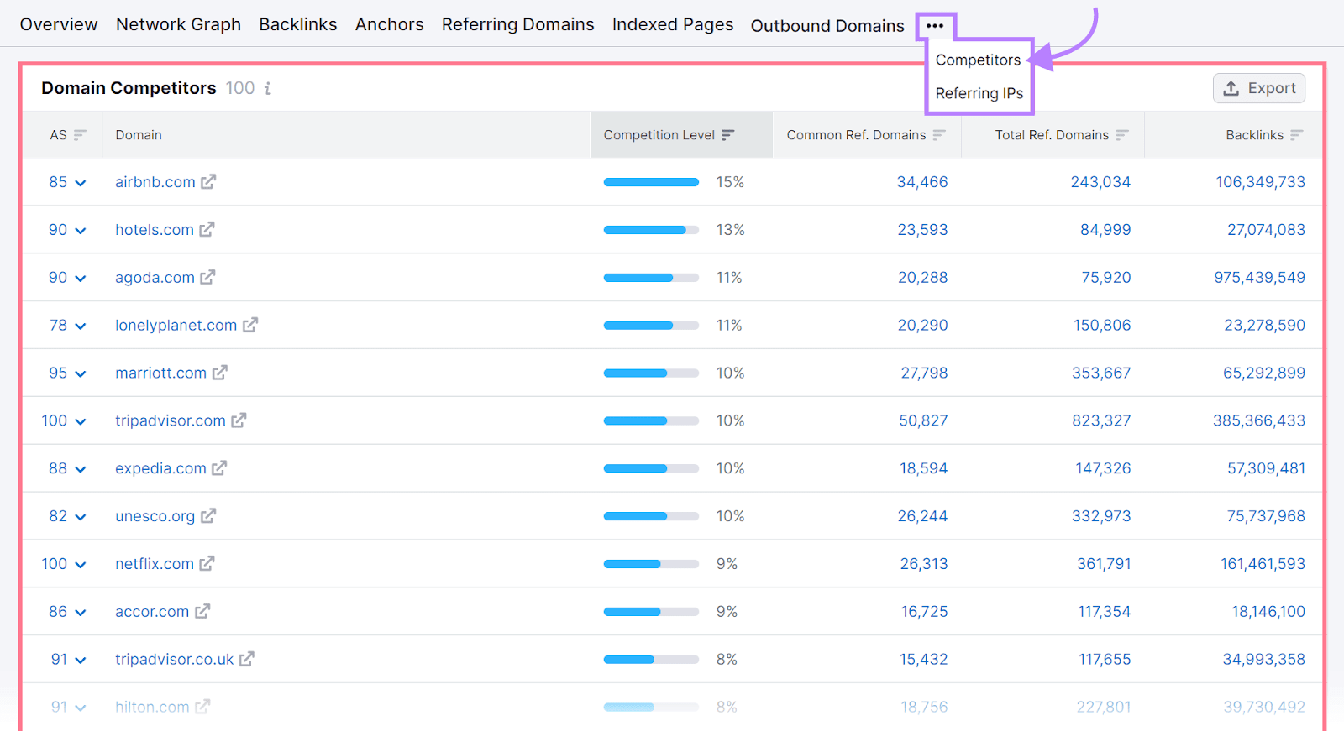Open the hotels.com domain link
This screenshot has height=731, width=1344.
click(155, 230)
